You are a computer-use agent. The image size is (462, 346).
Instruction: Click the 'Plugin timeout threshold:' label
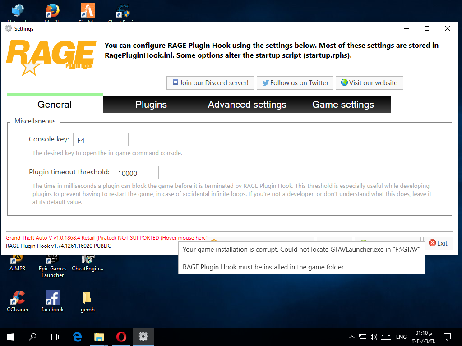69,172
